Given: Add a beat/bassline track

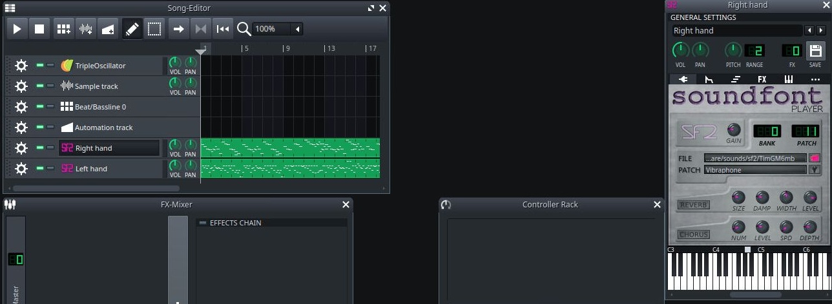Looking at the screenshot, I should click(63, 29).
